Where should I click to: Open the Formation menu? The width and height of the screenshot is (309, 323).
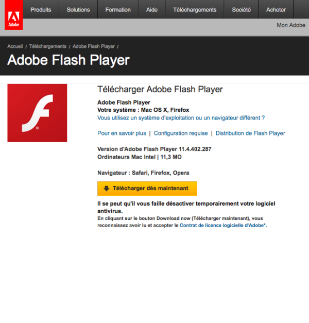(x=118, y=10)
